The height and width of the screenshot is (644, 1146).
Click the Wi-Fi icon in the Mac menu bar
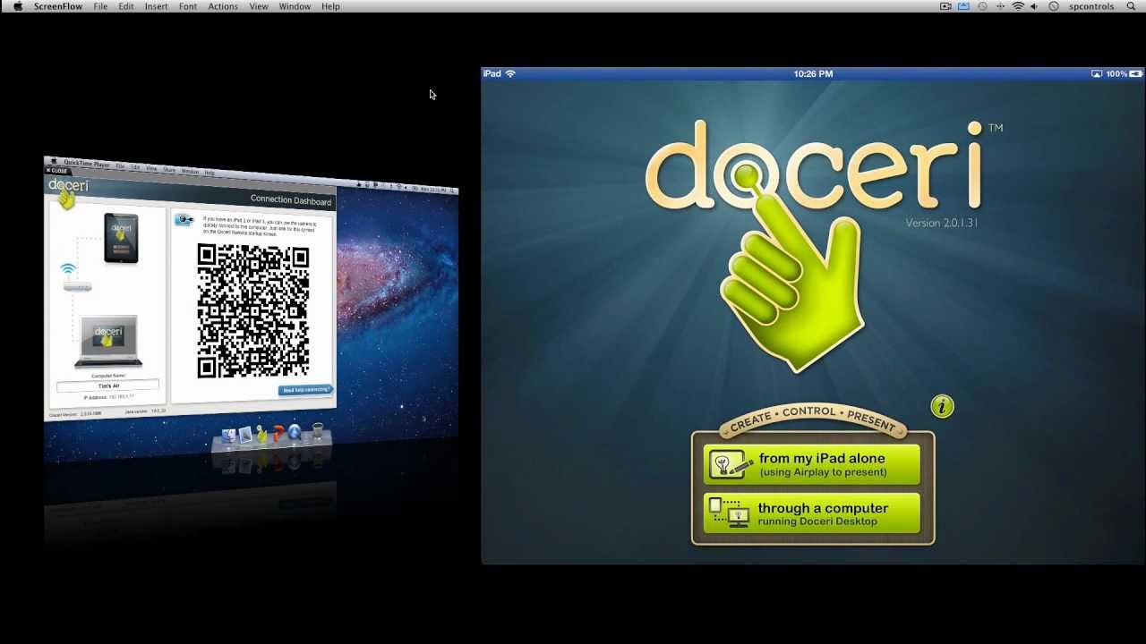click(1018, 6)
